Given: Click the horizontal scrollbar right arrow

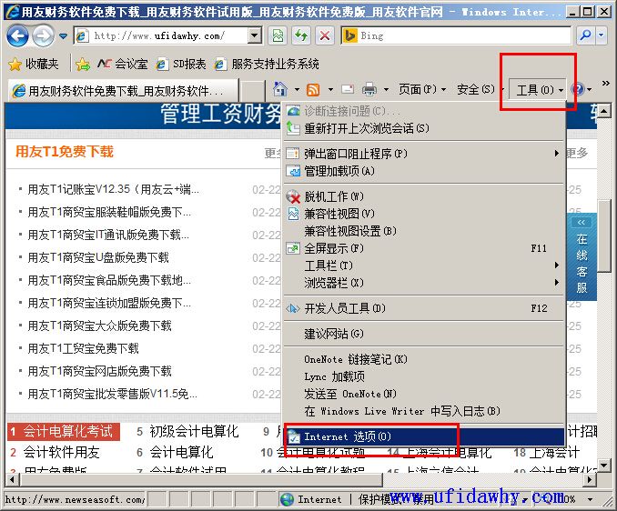Looking at the screenshot, I should coord(590,479).
